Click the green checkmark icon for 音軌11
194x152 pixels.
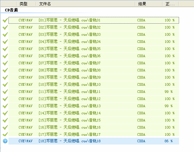(x=5, y=92)
